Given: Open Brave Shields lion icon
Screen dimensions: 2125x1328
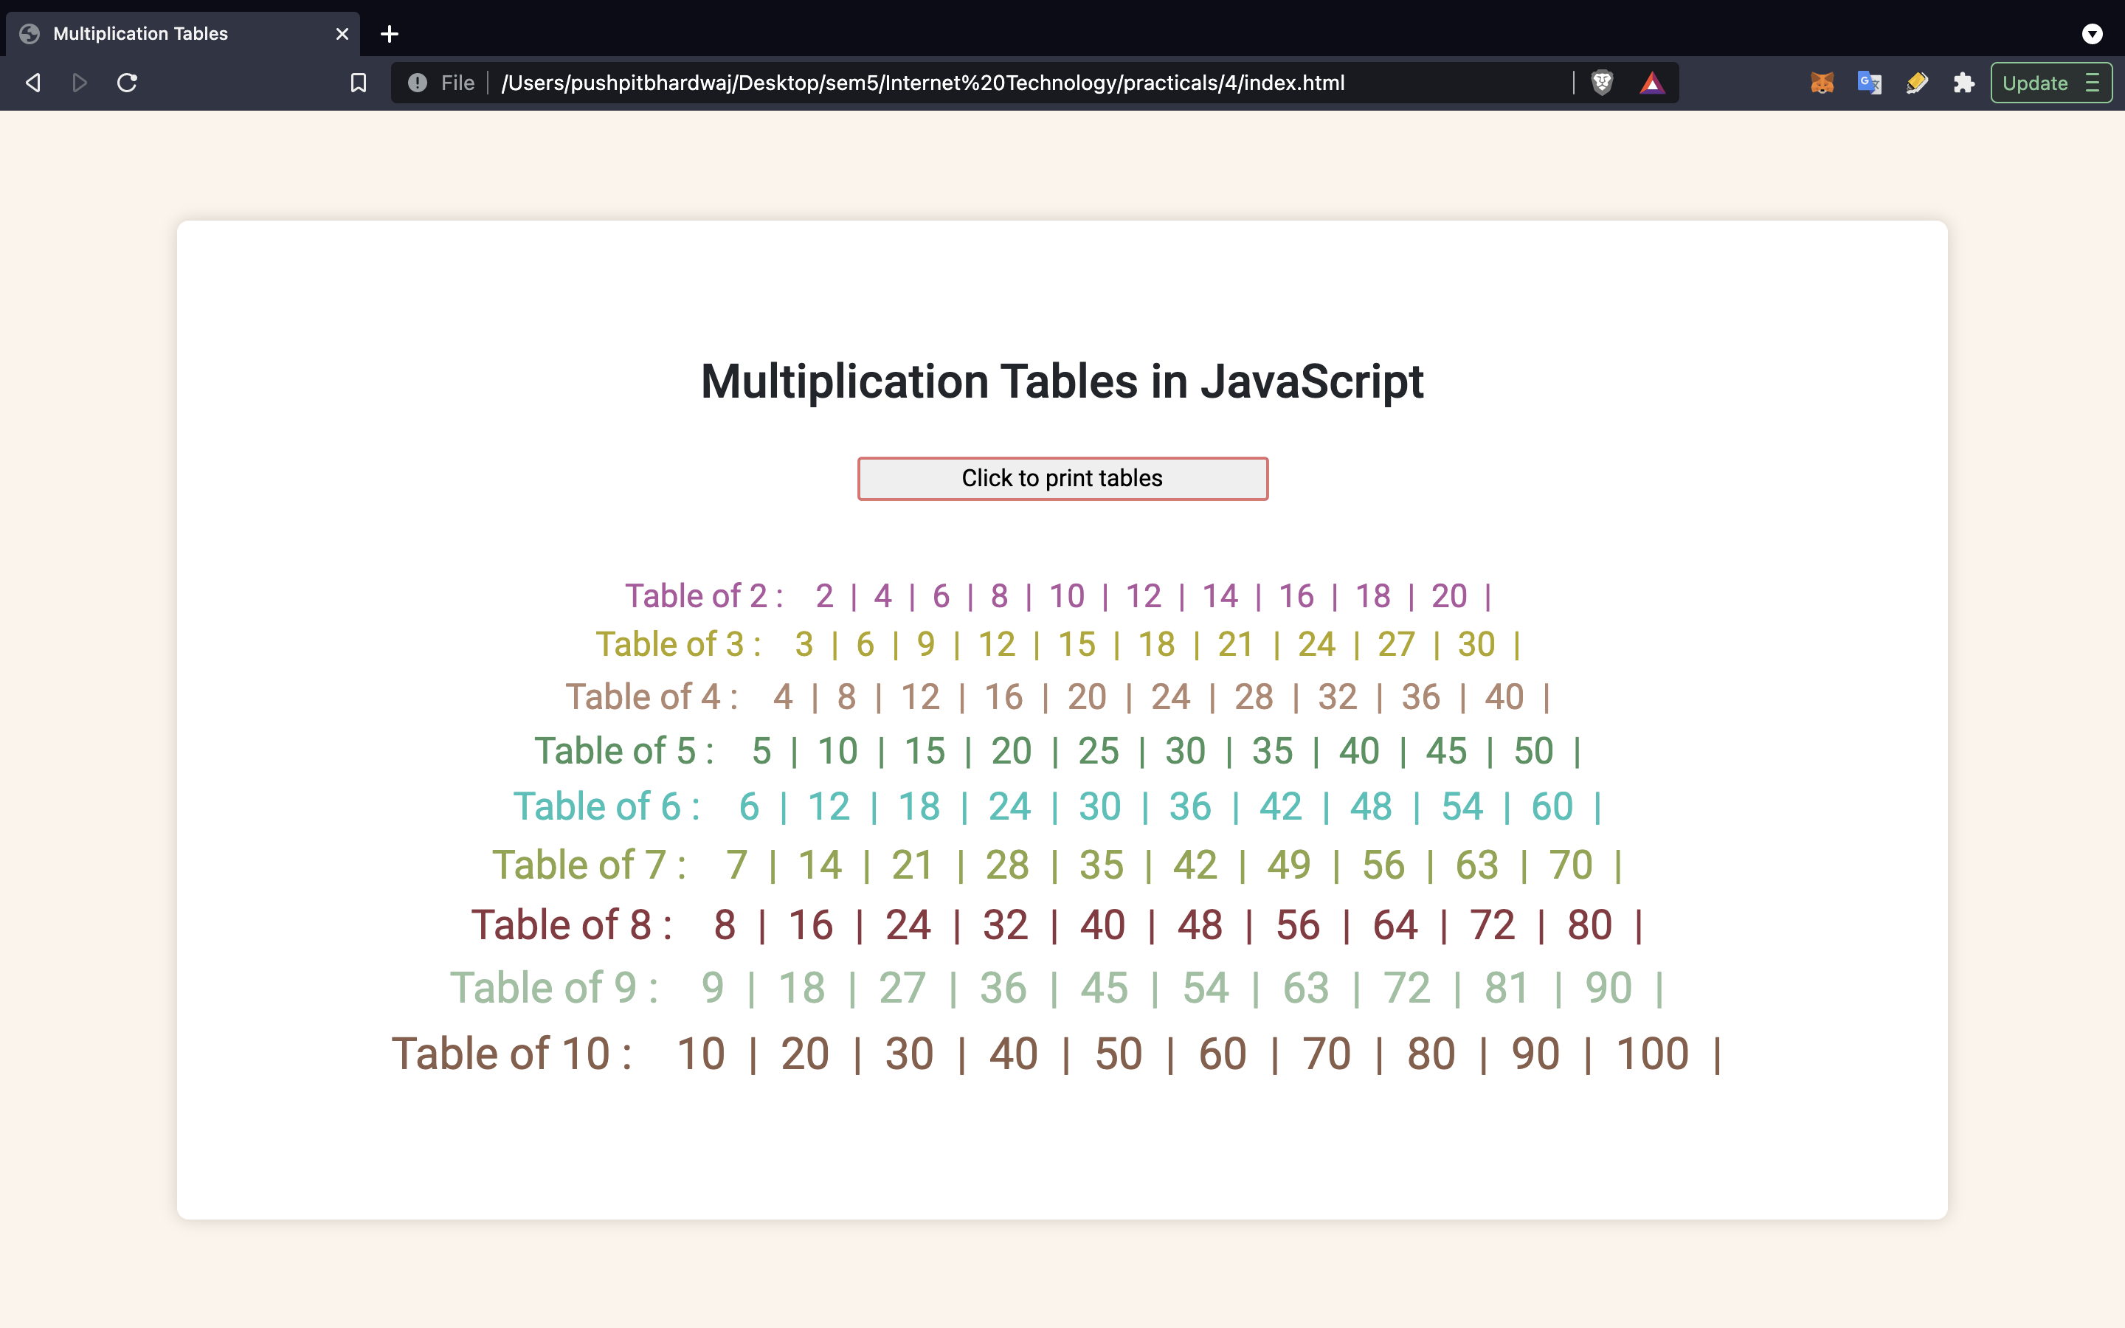Looking at the screenshot, I should pyautogui.click(x=1602, y=83).
